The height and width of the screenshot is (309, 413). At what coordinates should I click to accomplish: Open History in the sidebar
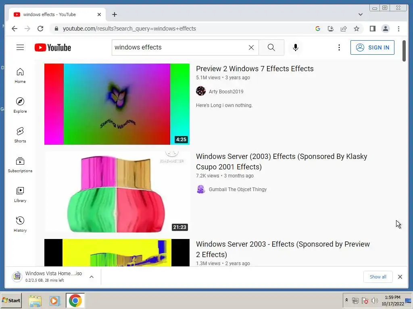(20, 225)
